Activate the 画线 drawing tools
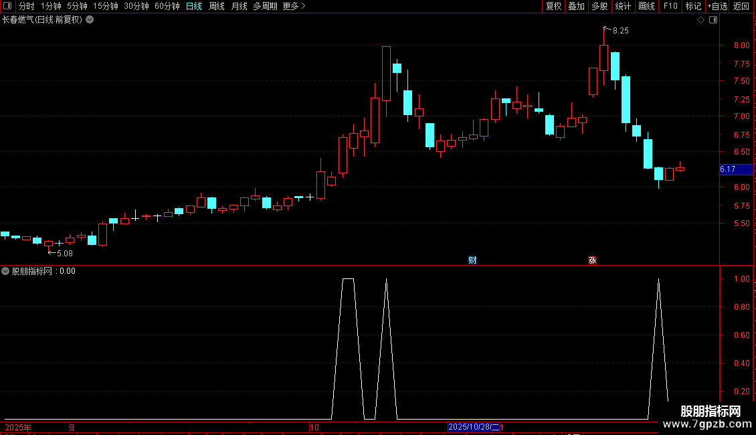The image size is (756, 435). click(x=646, y=6)
